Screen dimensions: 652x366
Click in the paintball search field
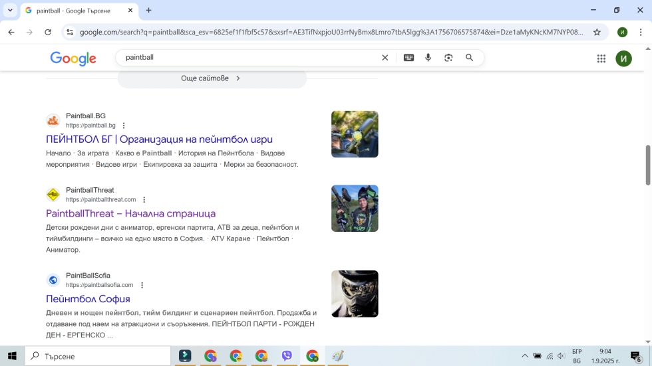[x=249, y=57]
